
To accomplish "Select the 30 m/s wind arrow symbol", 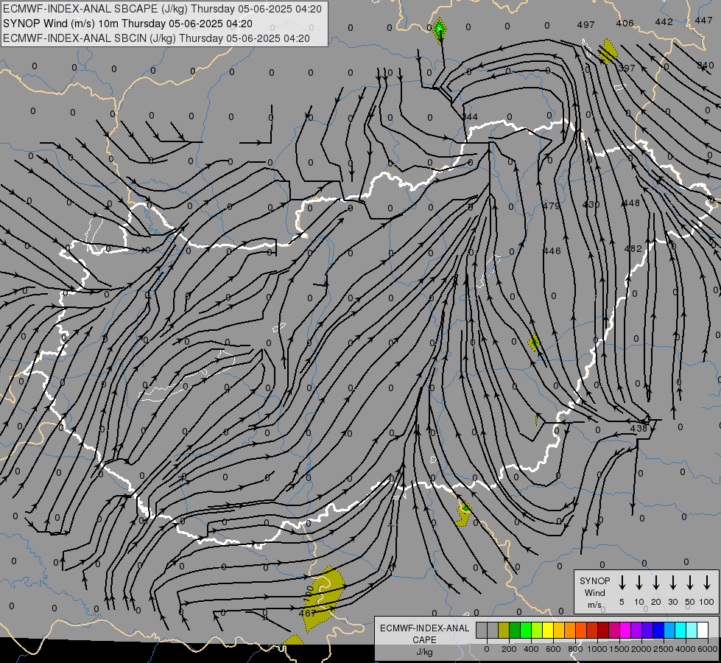I will tap(673, 583).
